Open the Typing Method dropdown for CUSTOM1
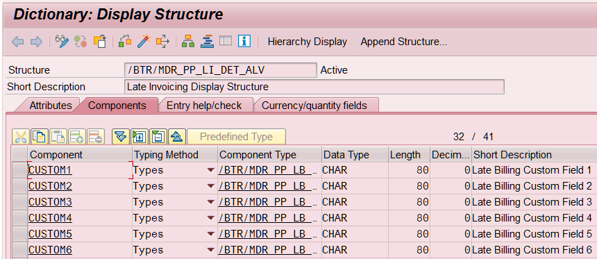This screenshot has width=597, height=259. pos(210,170)
